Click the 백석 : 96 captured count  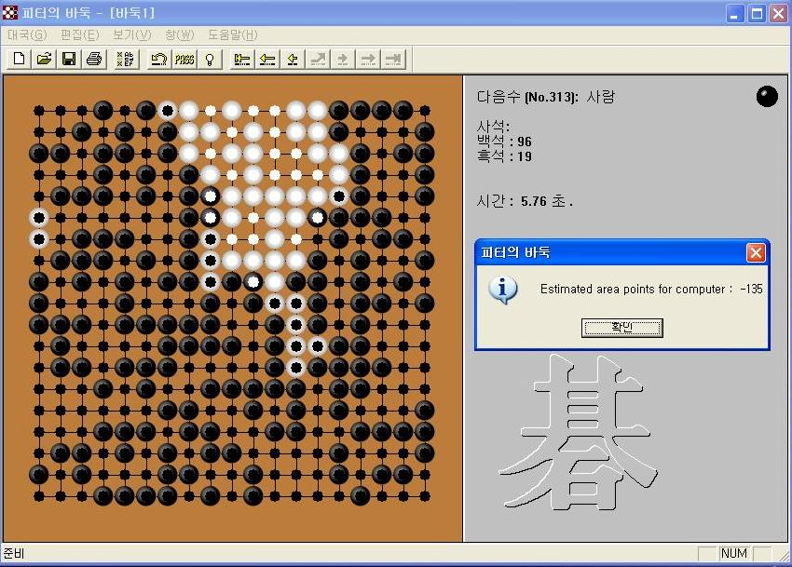[504, 141]
